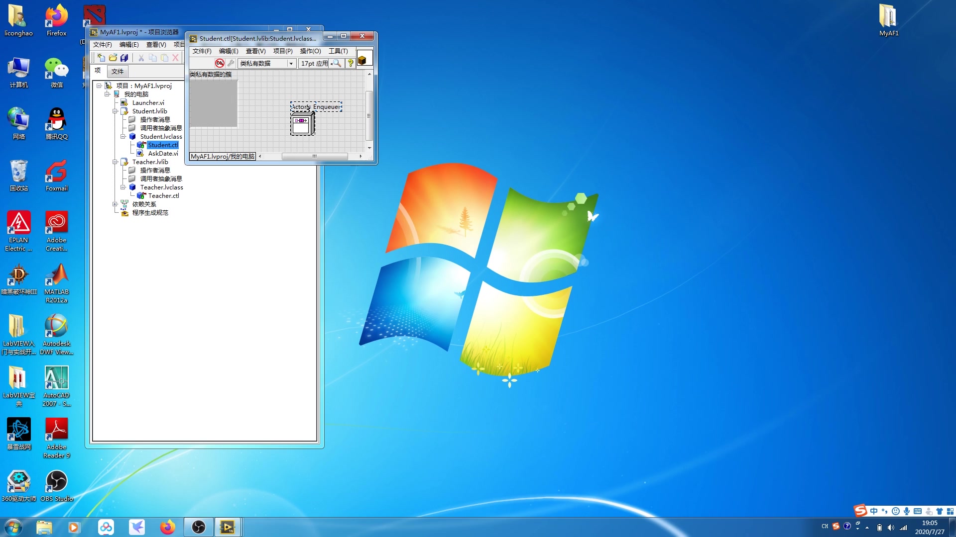
Task: Open 文件(F) menu in Student.ctl window
Action: coord(202,51)
